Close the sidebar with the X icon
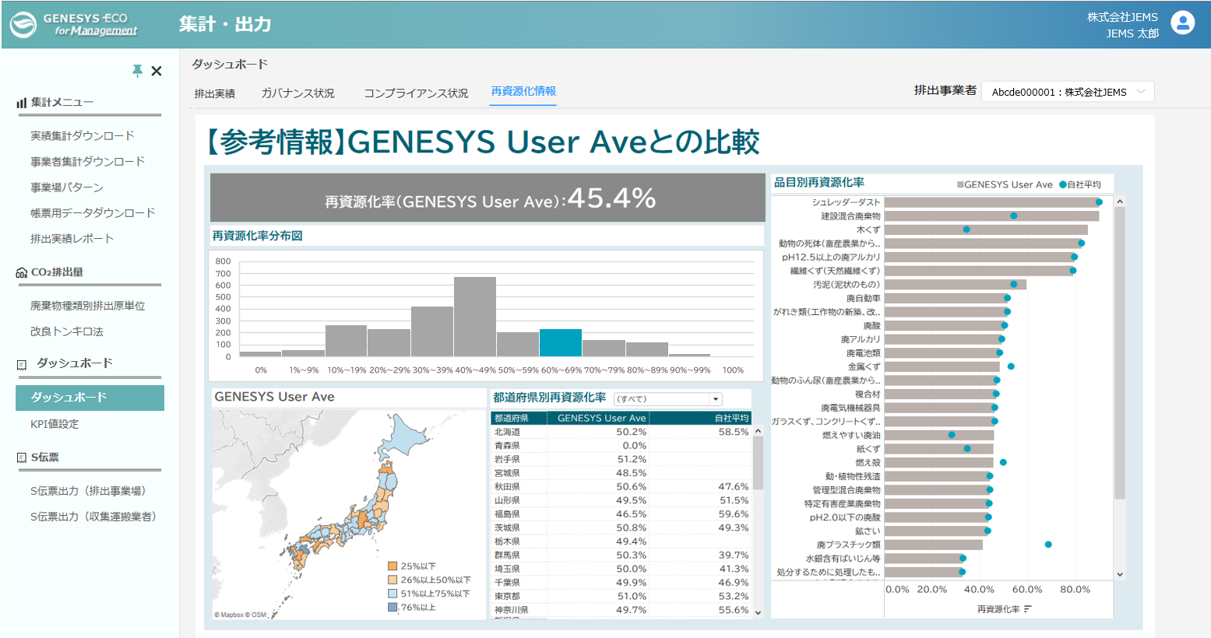 tap(157, 71)
